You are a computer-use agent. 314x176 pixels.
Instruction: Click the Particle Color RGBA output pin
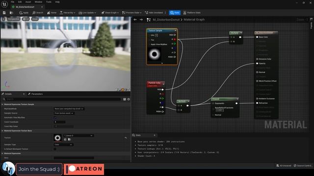tap(162, 111)
